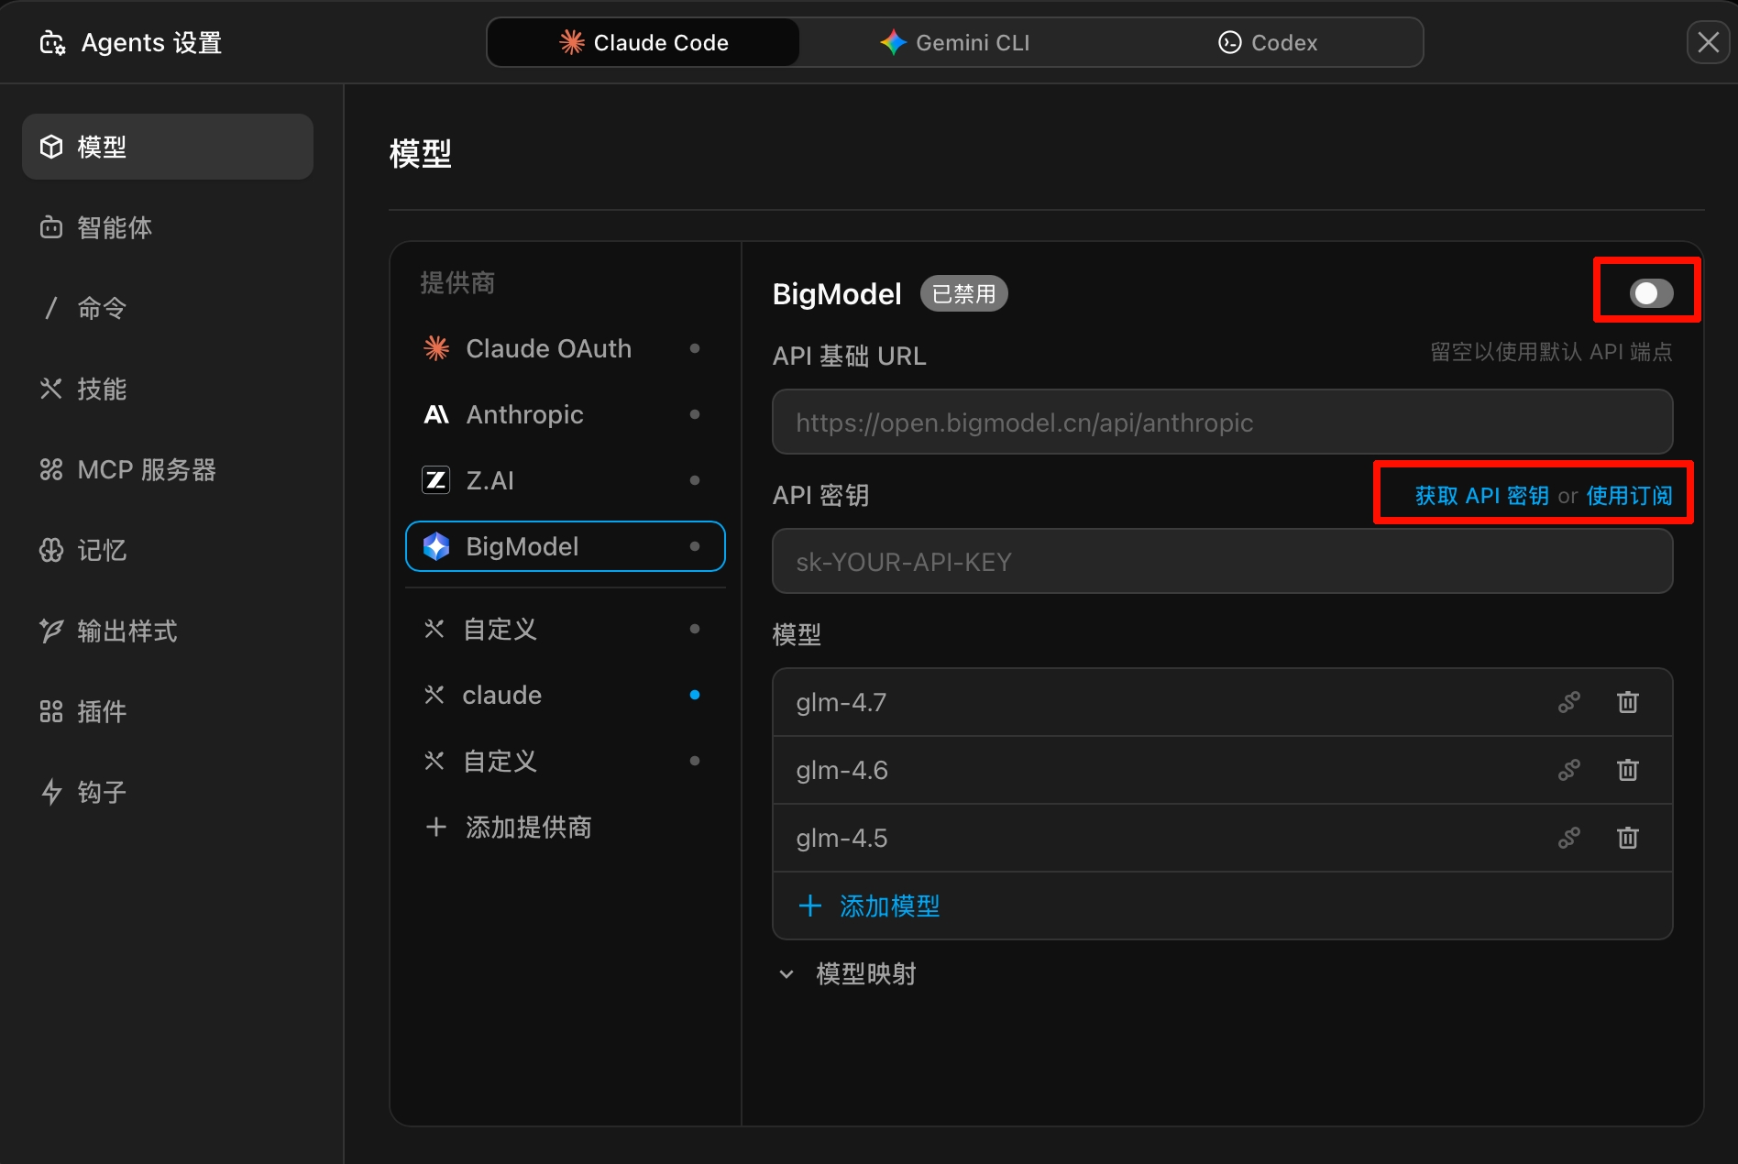Open the MCP 服务器 sidebar section

[128, 469]
